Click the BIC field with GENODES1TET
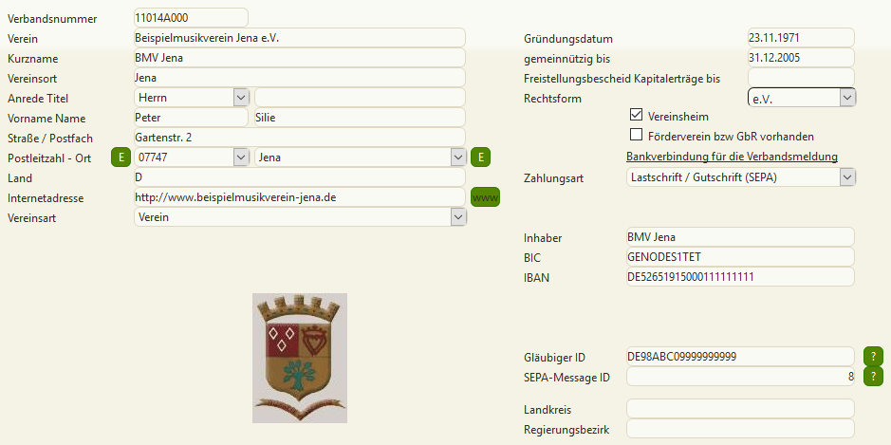This screenshot has height=445, width=891. 740,256
